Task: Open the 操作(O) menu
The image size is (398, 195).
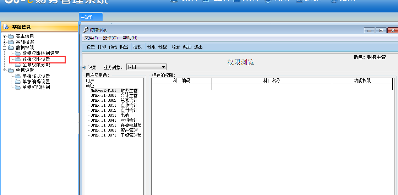Action: click(110, 38)
